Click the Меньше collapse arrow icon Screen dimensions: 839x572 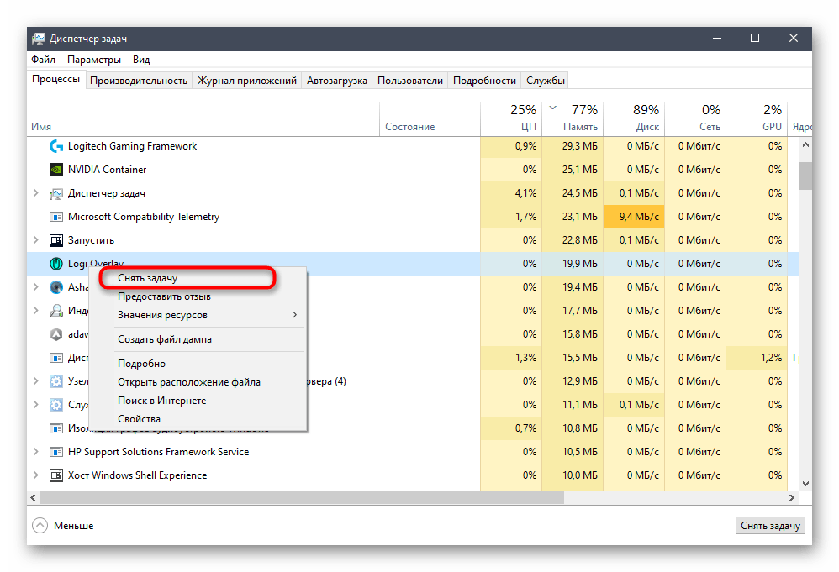click(x=40, y=526)
